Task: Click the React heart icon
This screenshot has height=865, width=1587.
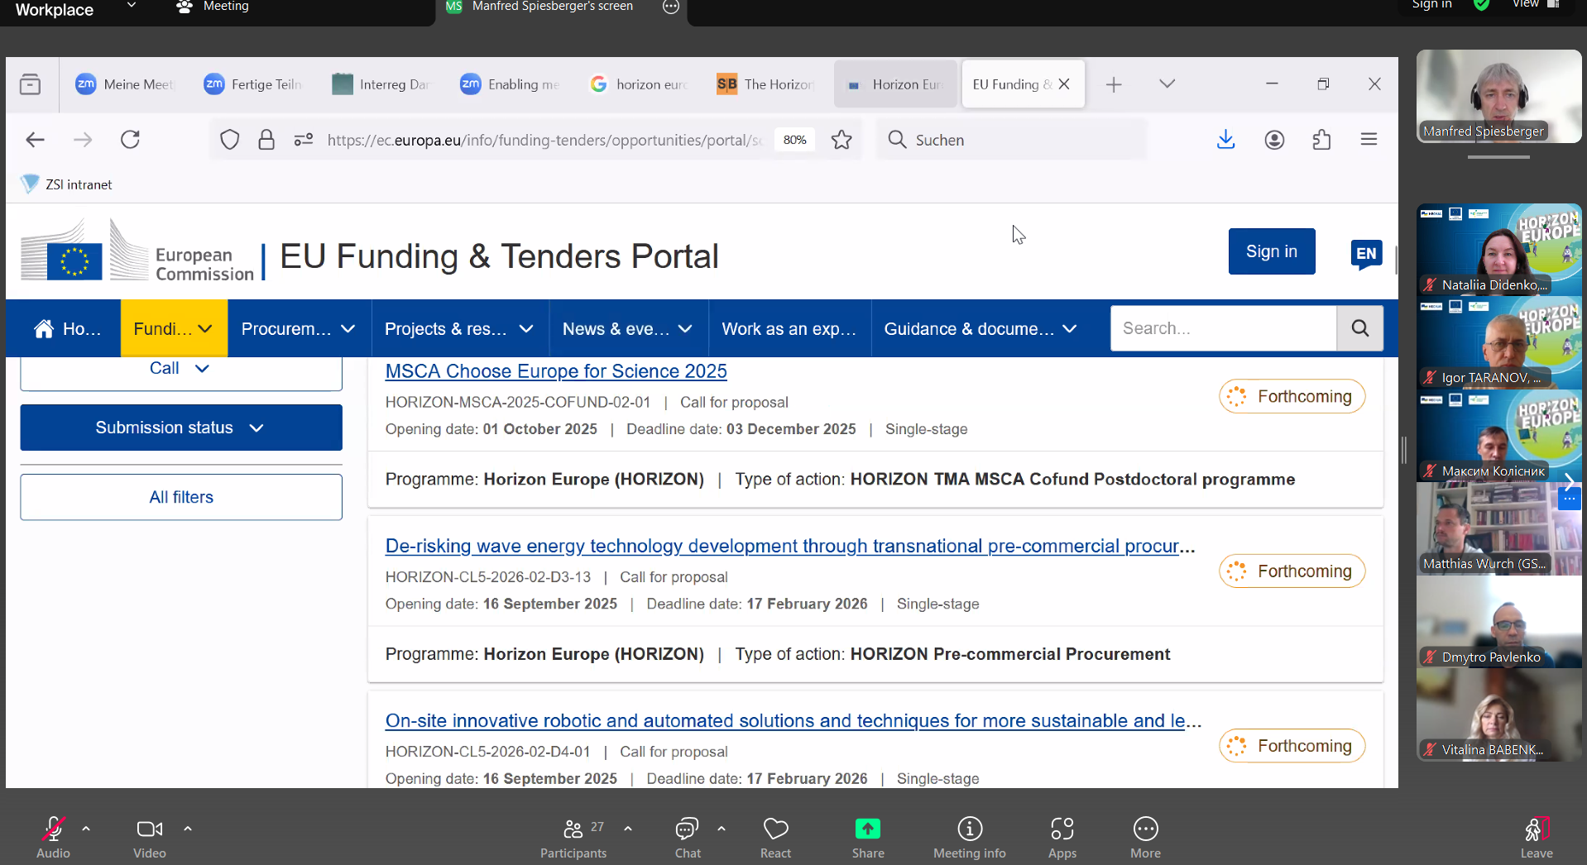Action: pos(775,829)
